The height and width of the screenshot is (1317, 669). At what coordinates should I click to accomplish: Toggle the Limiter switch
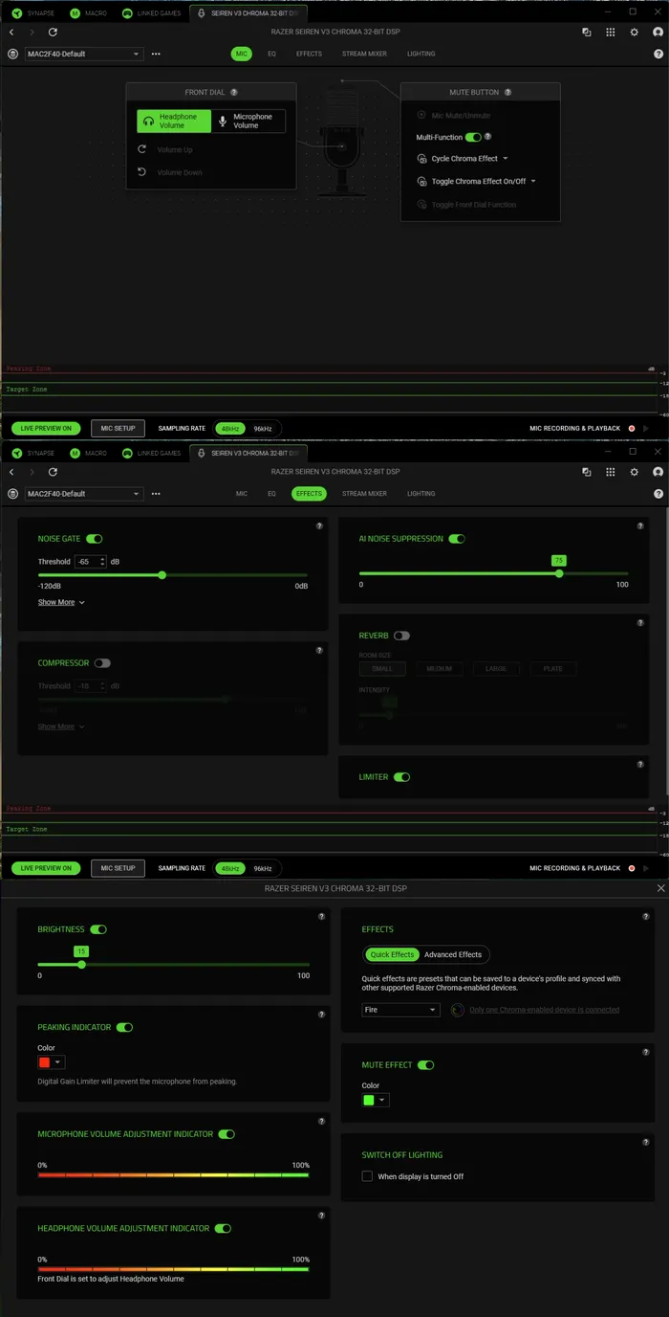click(401, 777)
